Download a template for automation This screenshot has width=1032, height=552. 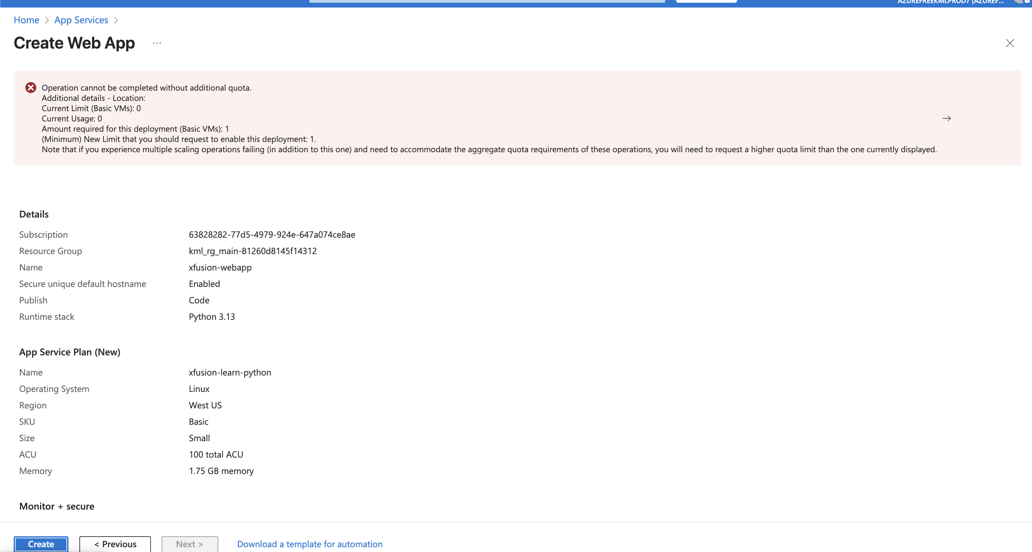tap(310, 544)
